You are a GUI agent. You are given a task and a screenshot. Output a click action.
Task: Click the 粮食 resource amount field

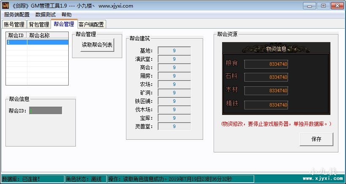point(266,64)
